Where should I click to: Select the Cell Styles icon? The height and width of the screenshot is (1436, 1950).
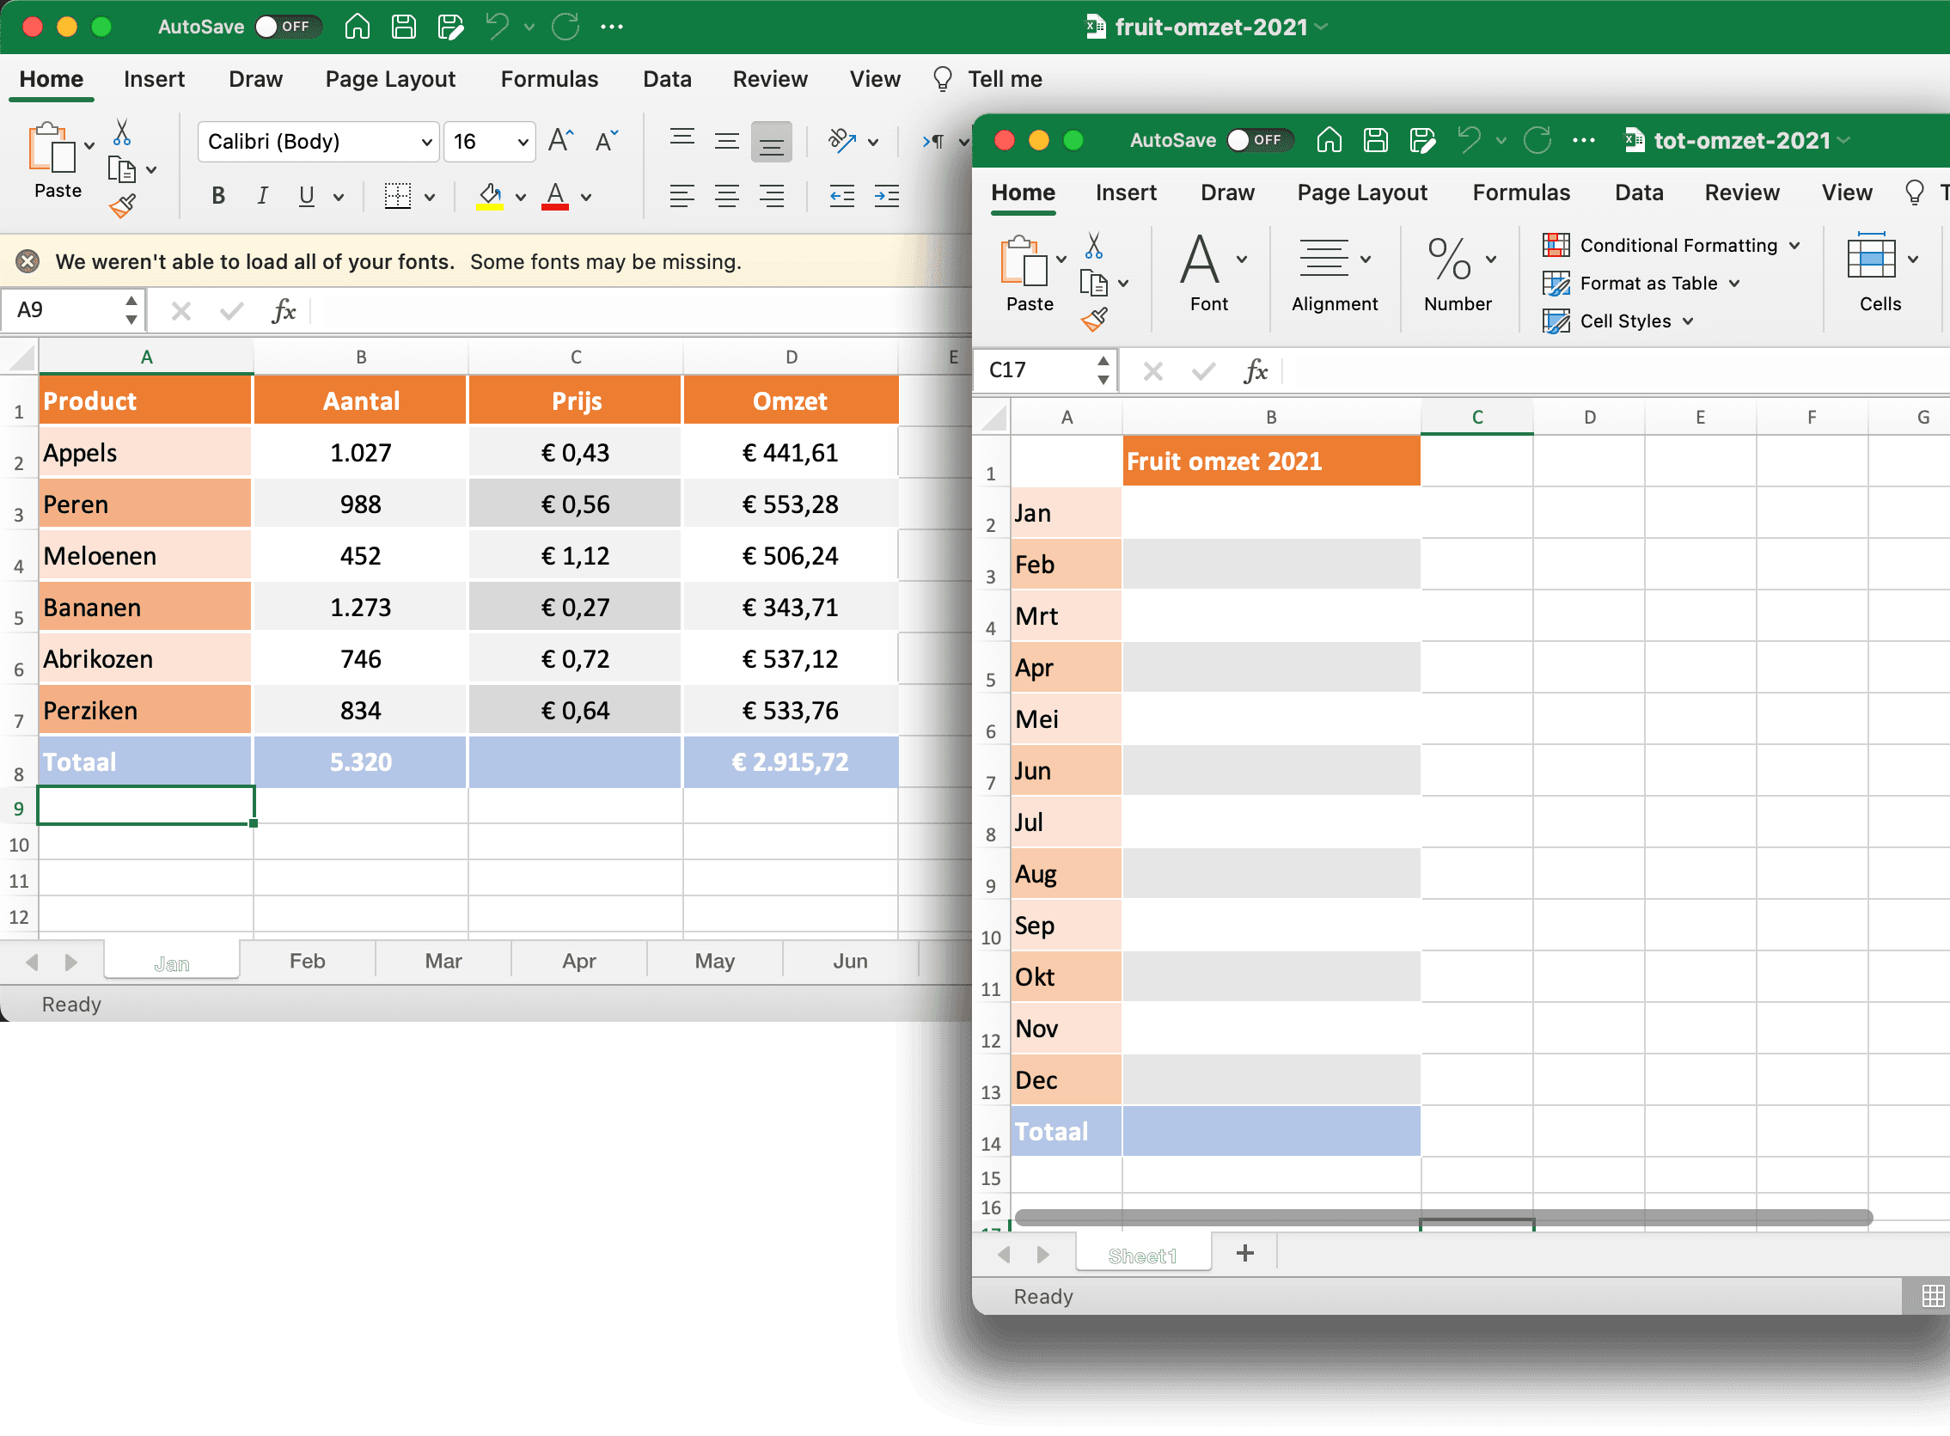1556,321
